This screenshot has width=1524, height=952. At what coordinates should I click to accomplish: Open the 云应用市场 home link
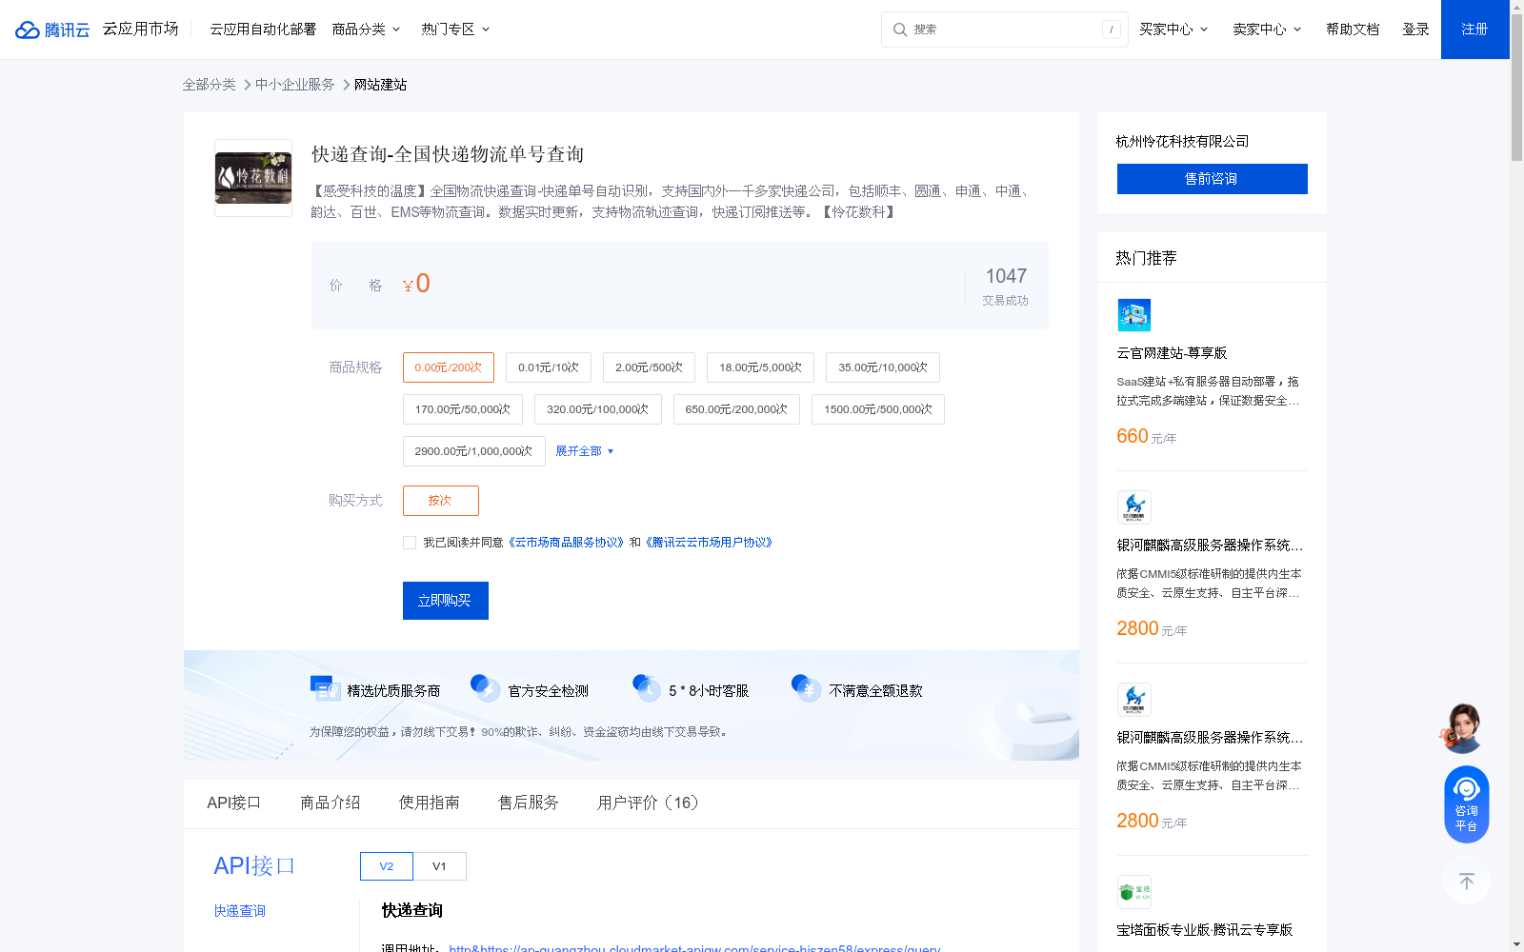pyautogui.click(x=141, y=30)
